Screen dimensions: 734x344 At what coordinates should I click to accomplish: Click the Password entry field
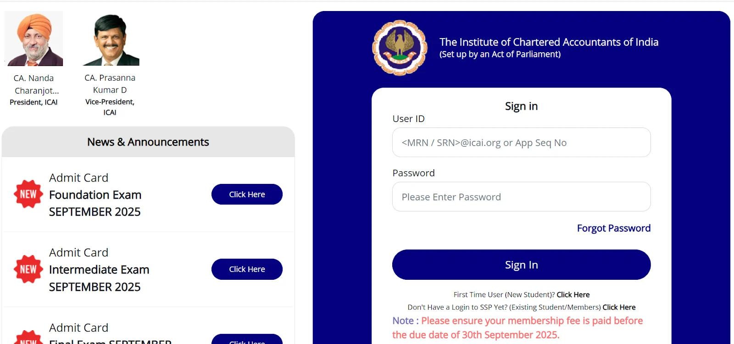point(521,196)
